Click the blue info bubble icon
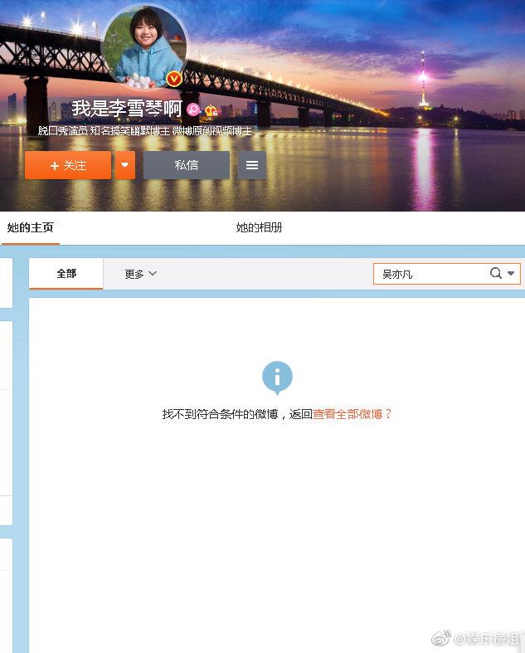The image size is (525, 653). click(277, 378)
